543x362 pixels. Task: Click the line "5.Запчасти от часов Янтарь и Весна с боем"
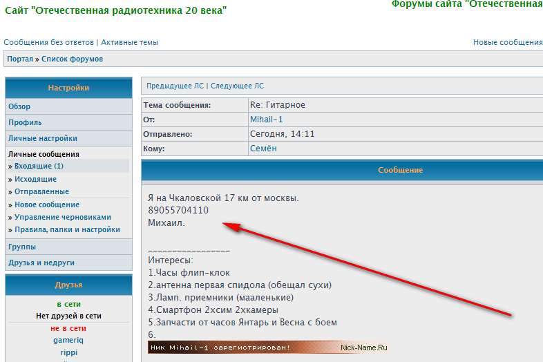[242, 323]
